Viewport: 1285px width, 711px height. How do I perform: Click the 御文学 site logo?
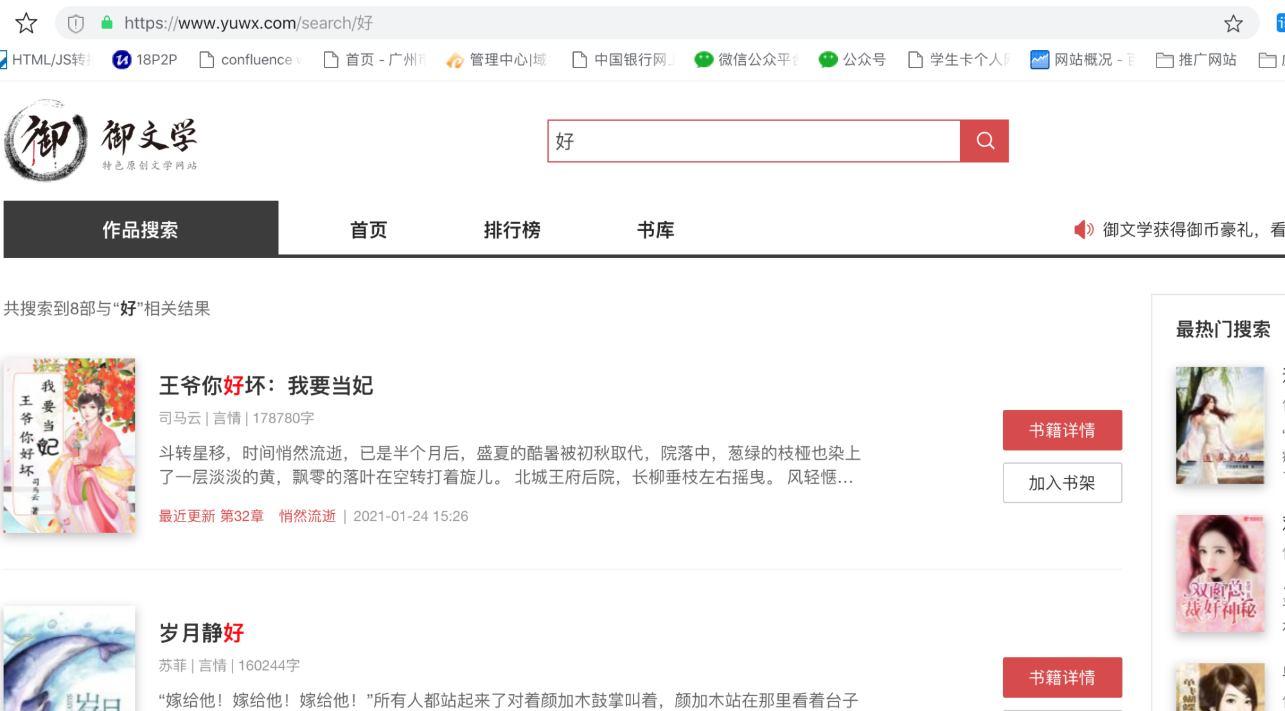[101, 141]
